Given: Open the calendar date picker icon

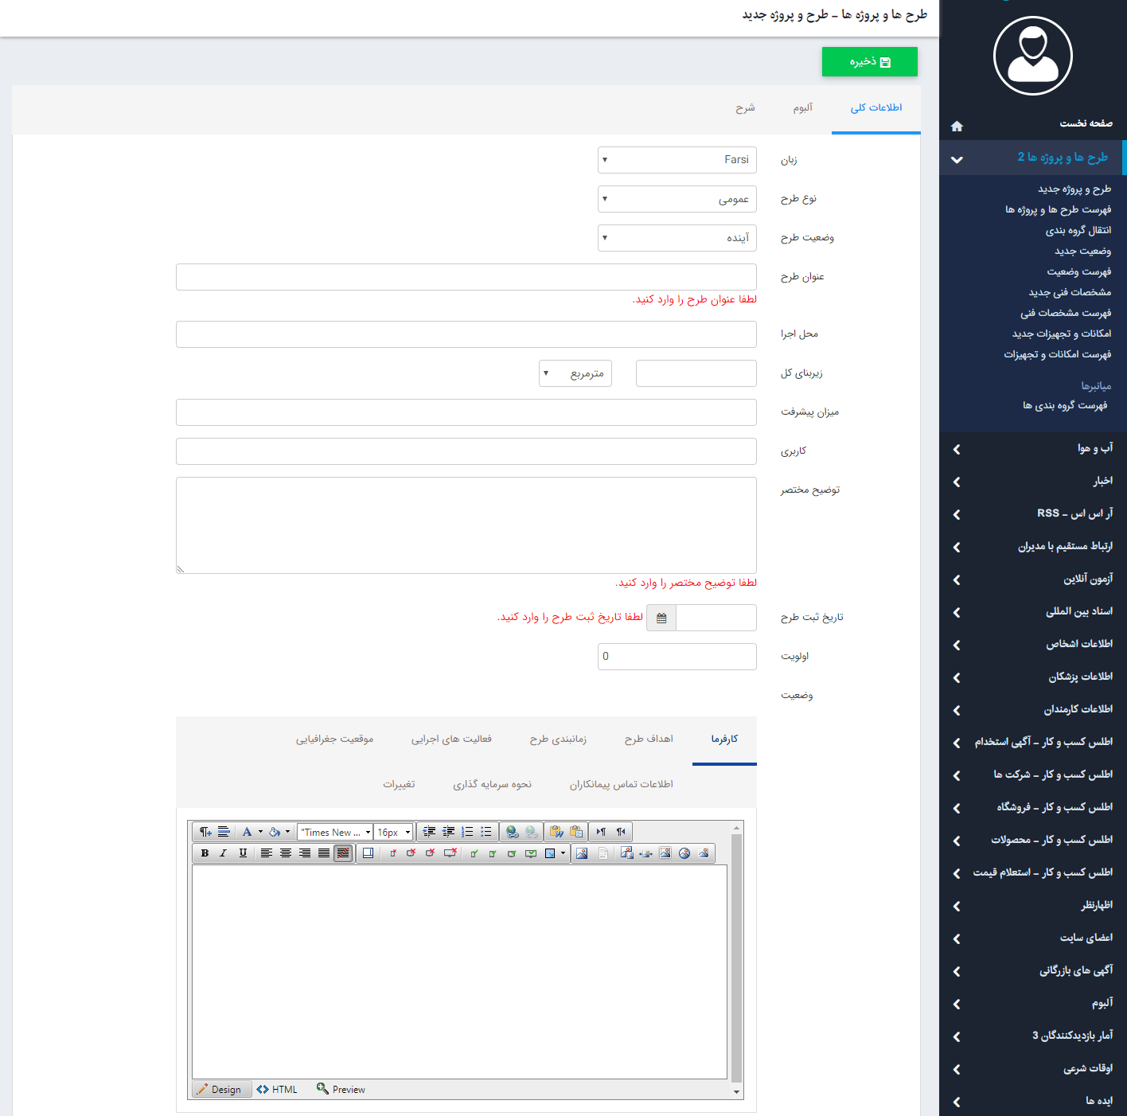Looking at the screenshot, I should coord(661,618).
